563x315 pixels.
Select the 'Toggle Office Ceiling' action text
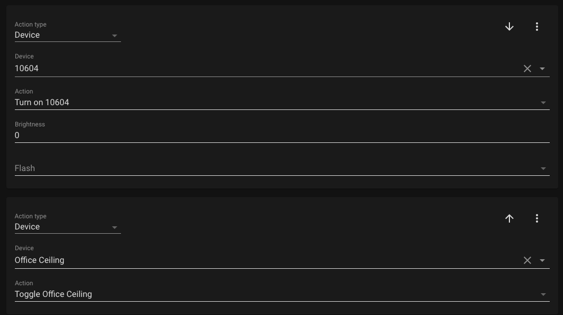pos(54,294)
